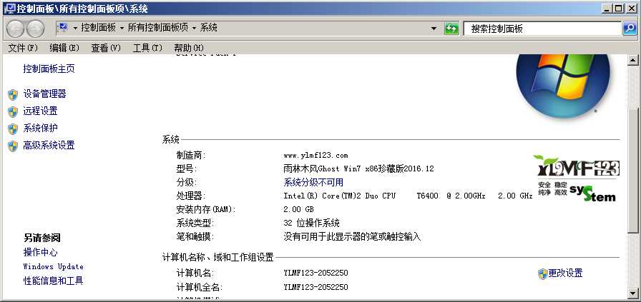The height and width of the screenshot is (302, 641).
Task: Click the green refresh button
Action: pyautogui.click(x=451, y=29)
